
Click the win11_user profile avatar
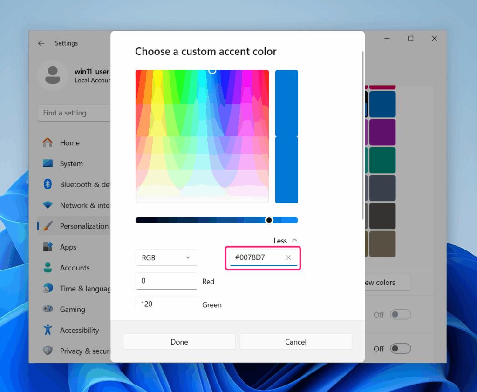point(53,75)
